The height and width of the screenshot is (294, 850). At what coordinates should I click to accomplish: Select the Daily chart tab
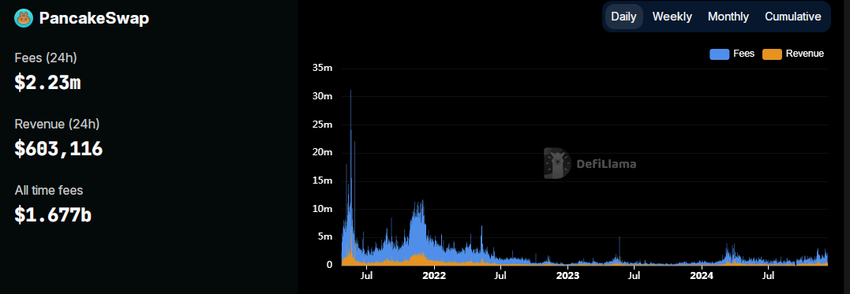[623, 17]
